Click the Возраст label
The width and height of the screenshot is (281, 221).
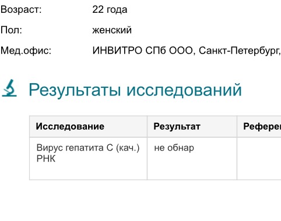click(21, 9)
